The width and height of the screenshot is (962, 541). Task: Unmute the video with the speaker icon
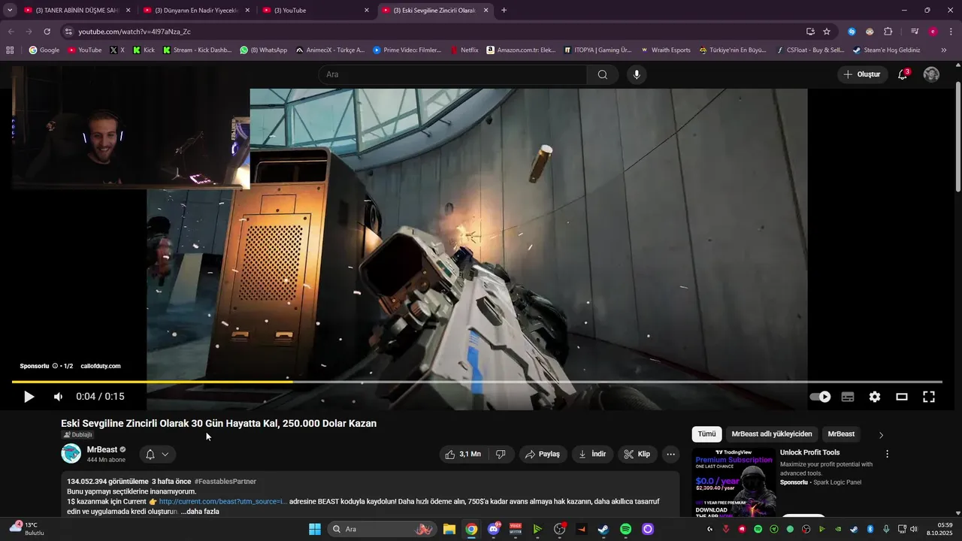point(58,397)
